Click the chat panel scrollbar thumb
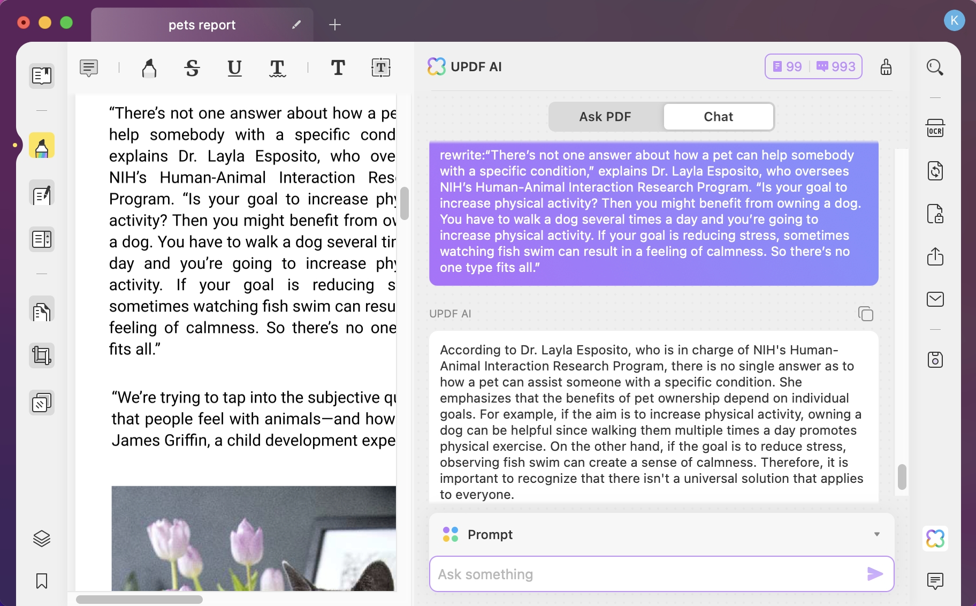The image size is (976, 606). pos(902,477)
